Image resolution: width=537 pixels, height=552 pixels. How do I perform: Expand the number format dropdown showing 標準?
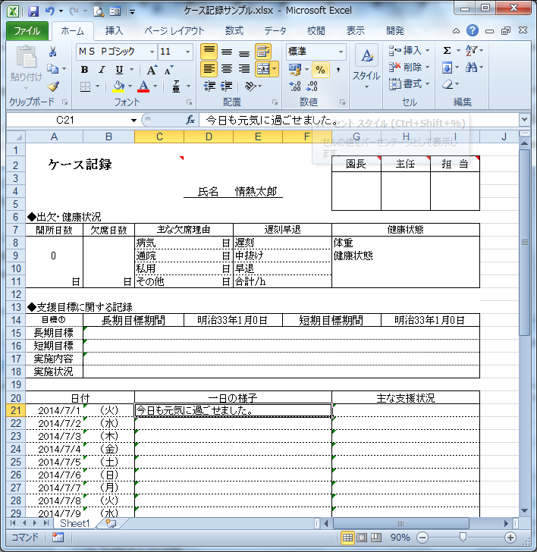(341, 52)
